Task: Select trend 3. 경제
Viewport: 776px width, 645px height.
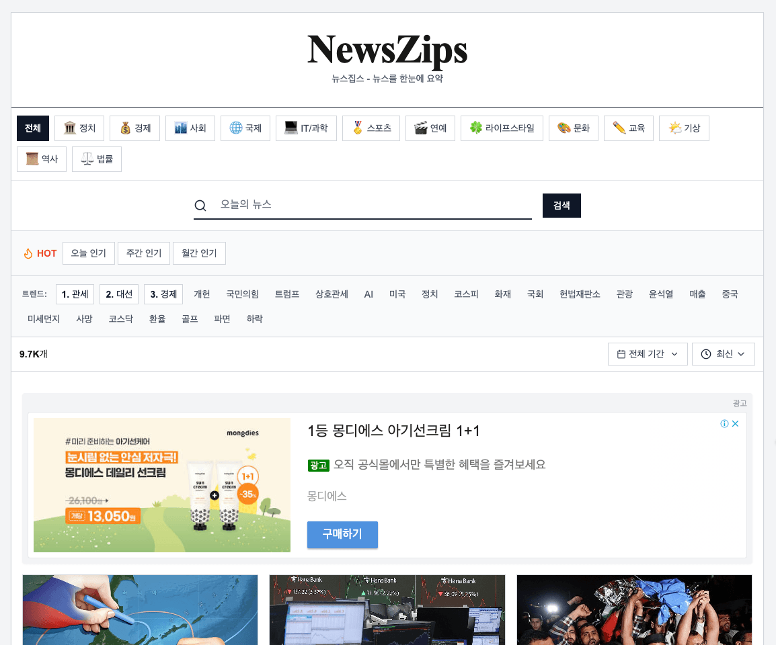Action: tap(164, 294)
